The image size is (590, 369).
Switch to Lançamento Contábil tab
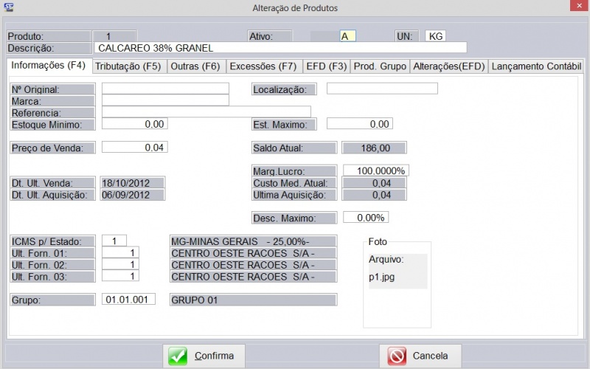(x=537, y=66)
